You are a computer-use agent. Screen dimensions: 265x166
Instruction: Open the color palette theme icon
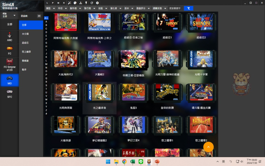(75, 3)
